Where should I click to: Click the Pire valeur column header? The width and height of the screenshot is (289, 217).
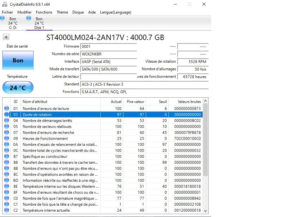(134, 102)
